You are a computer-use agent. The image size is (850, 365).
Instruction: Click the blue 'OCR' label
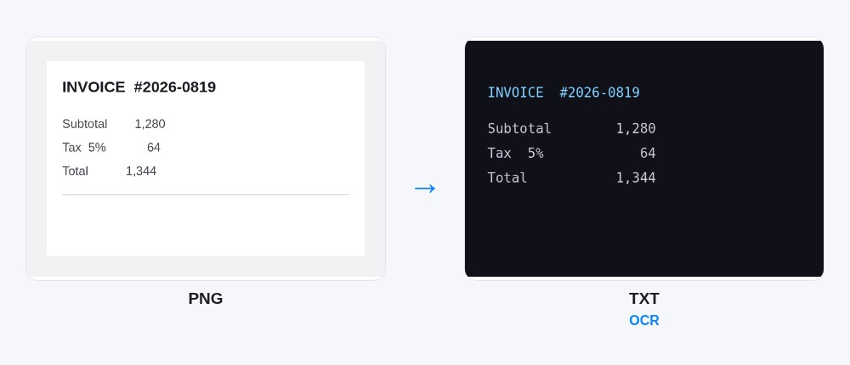click(644, 320)
